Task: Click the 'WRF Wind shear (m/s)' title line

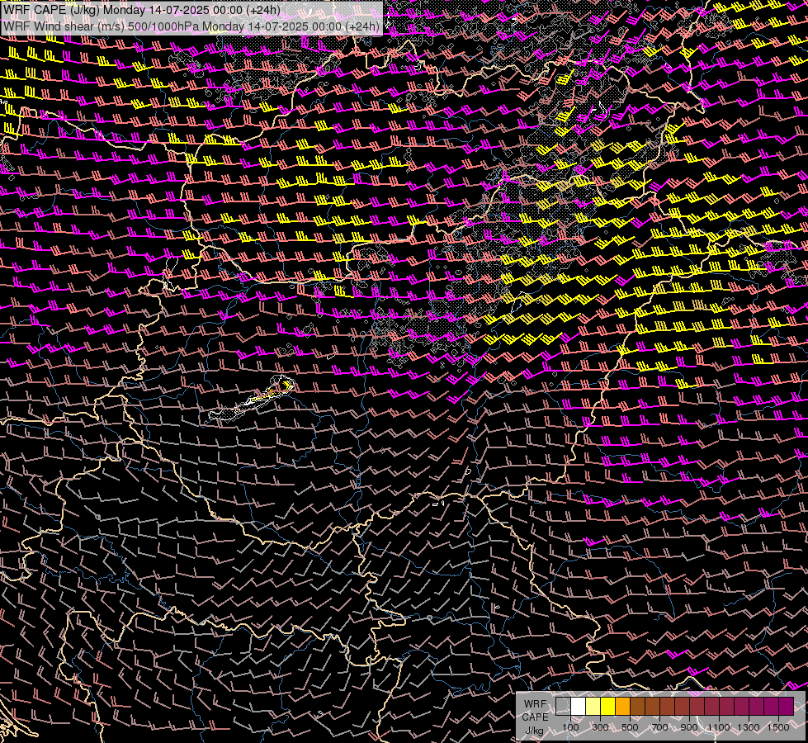Action: 191,26
